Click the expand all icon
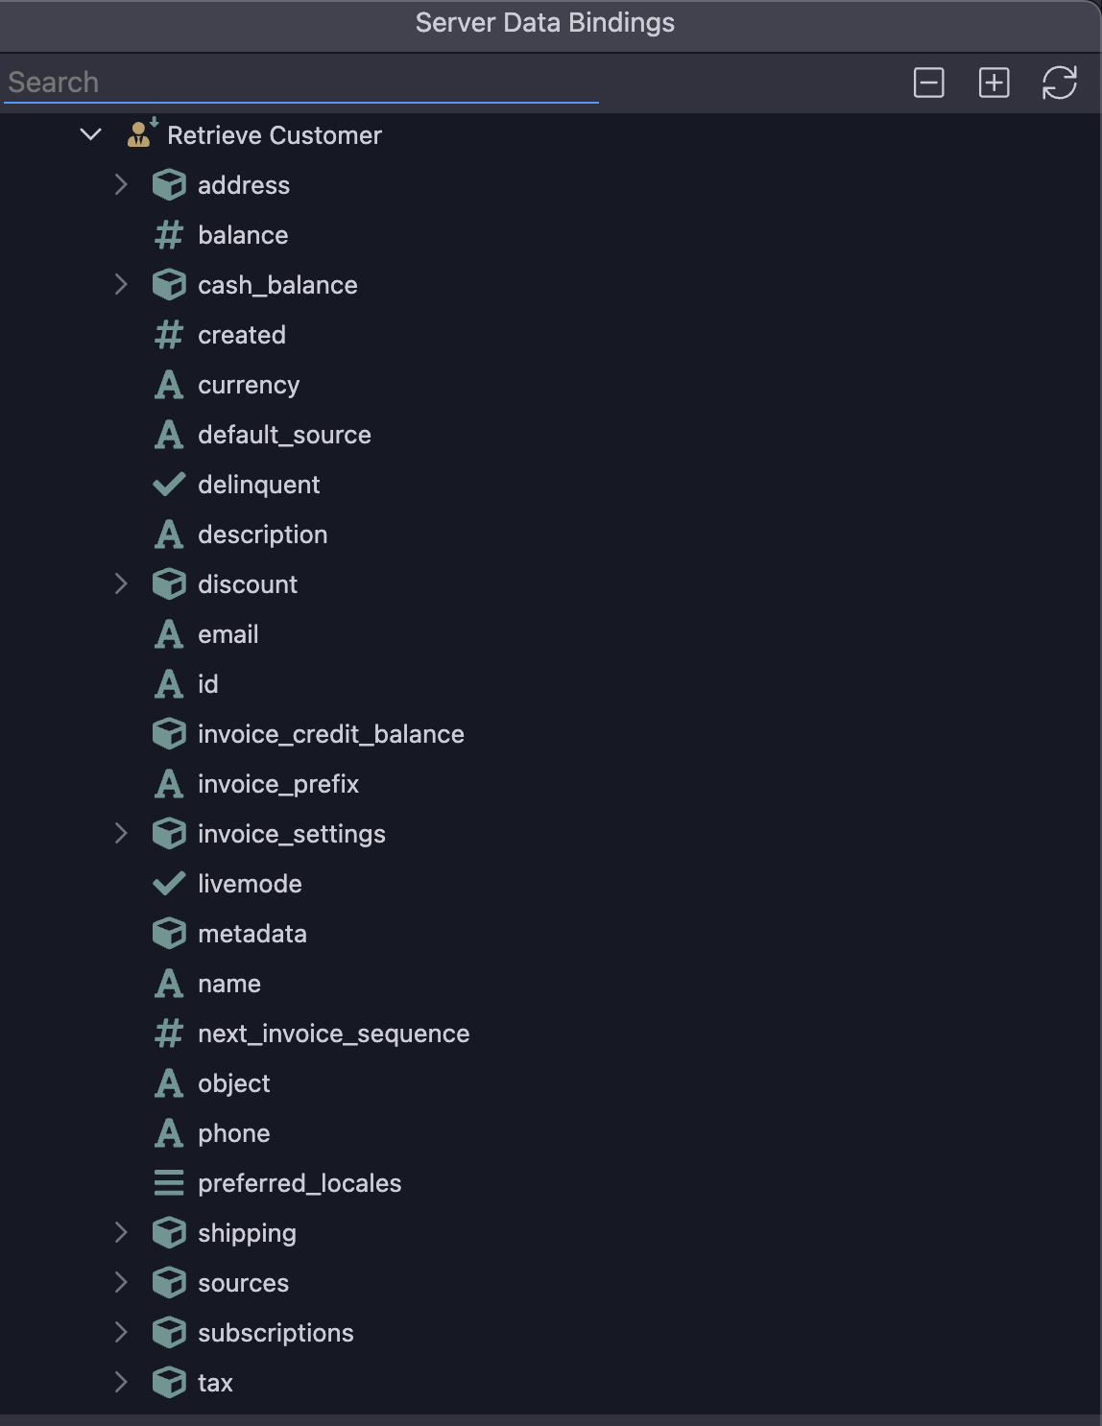 click(994, 83)
